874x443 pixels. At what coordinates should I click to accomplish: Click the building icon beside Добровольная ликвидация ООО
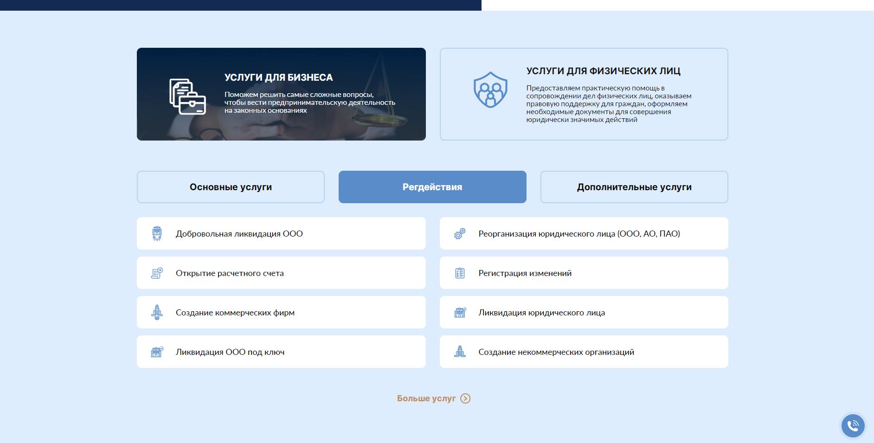coord(157,233)
